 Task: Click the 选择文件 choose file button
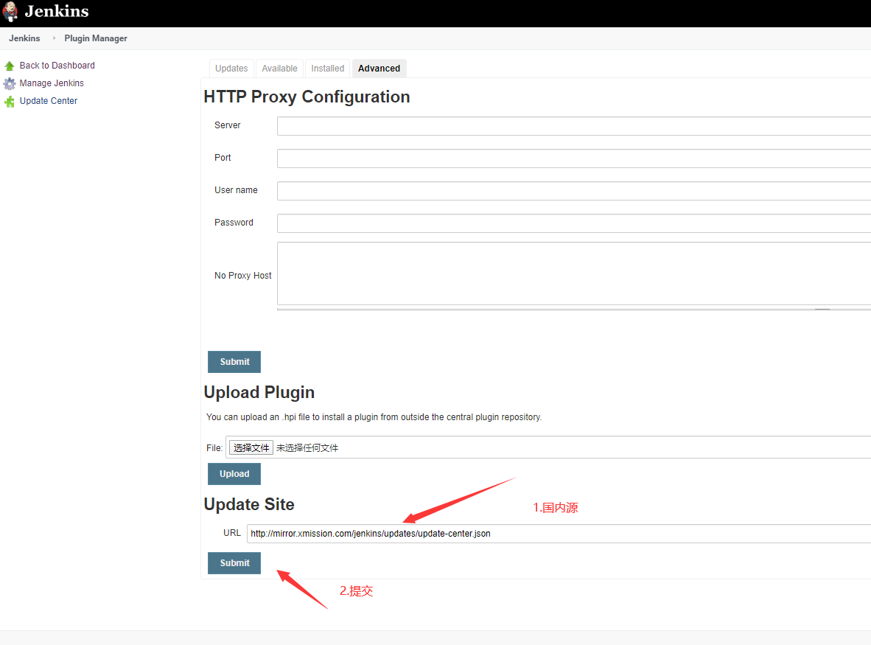[251, 447]
